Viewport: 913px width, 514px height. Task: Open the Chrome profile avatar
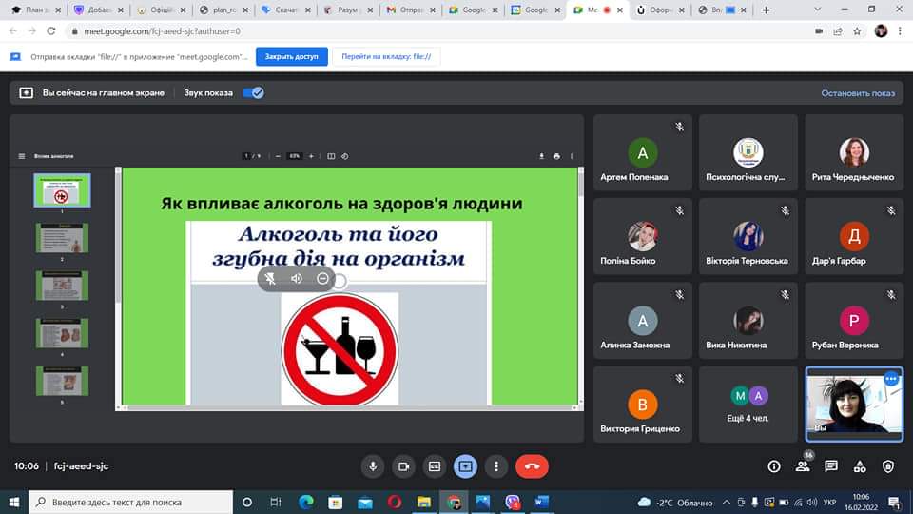click(881, 31)
